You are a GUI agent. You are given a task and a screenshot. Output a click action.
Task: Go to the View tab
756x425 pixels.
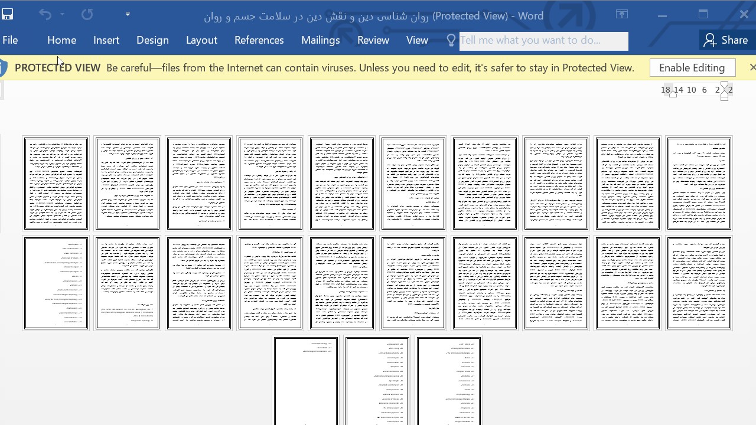point(417,40)
